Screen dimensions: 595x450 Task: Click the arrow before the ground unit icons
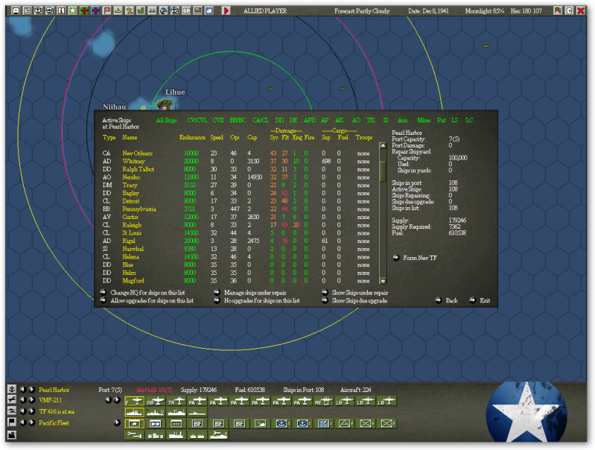[117, 422]
